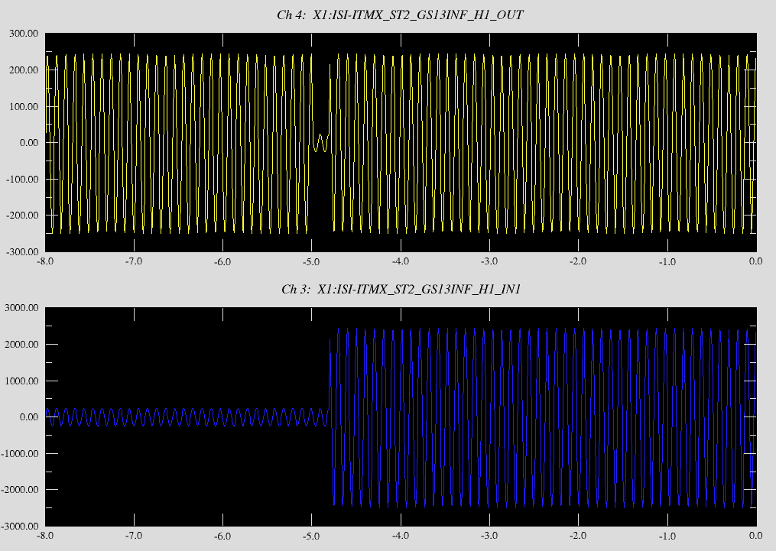Click the -8.0 time label under Ch 4
776x551 pixels.
tap(45, 261)
